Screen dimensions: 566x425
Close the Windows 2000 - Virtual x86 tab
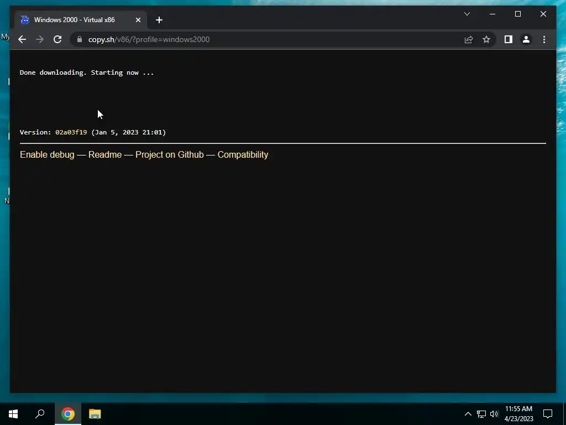138,20
